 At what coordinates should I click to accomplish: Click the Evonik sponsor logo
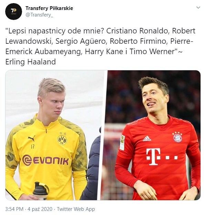(45, 160)
